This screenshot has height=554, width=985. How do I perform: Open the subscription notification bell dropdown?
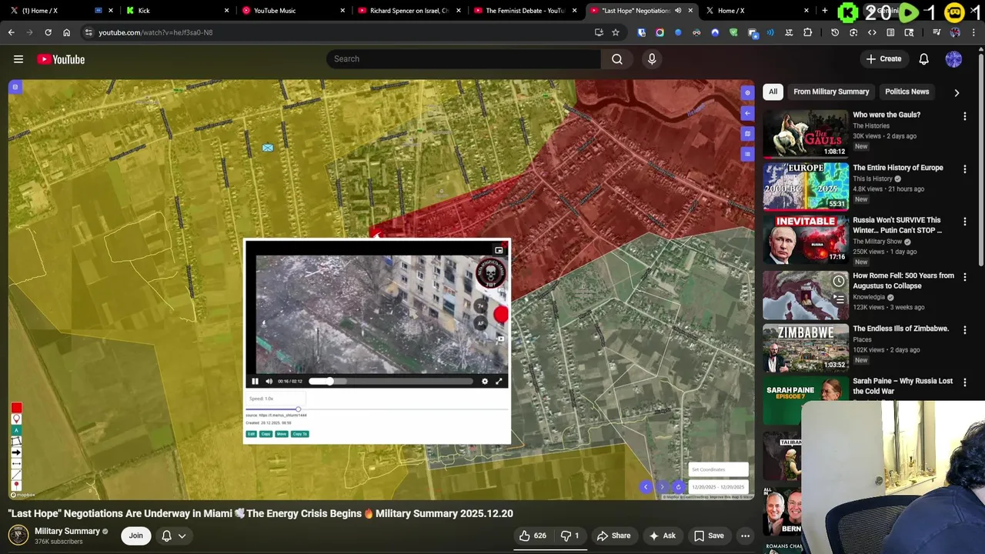tap(174, 536)
